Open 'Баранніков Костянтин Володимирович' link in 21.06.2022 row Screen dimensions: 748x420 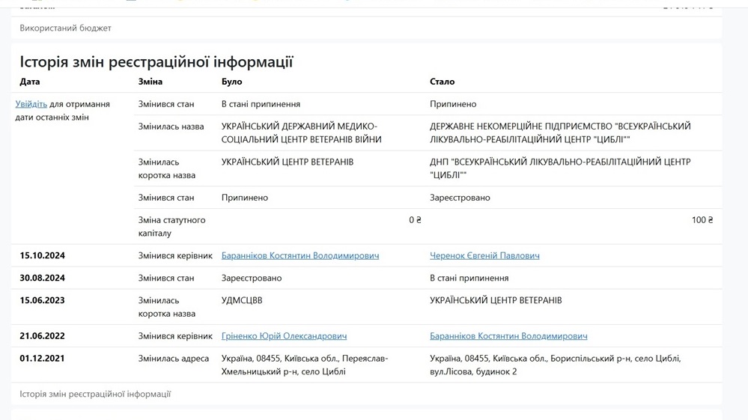click(508, 336)
